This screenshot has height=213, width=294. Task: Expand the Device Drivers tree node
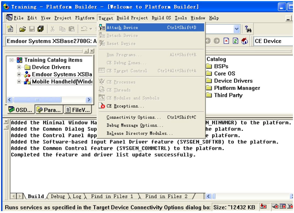(19, 67)
